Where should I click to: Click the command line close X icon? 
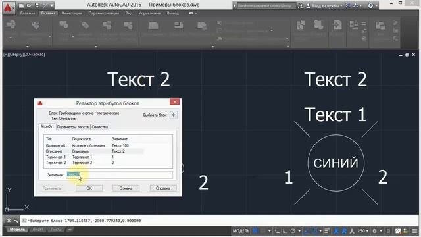pos(9,221)
